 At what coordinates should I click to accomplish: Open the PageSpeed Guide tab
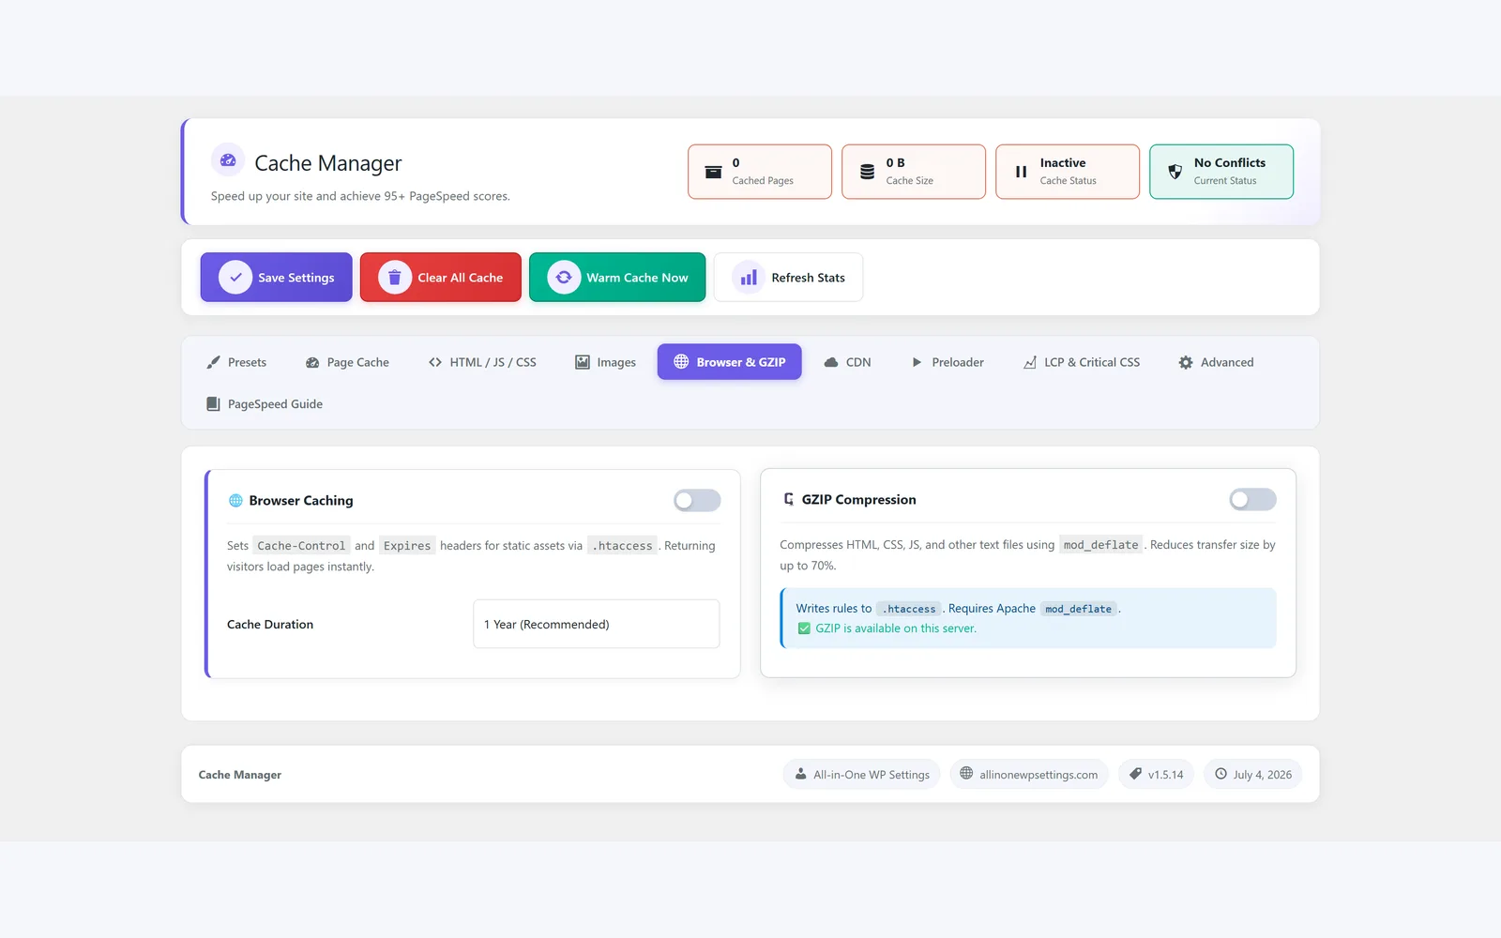pyautogui.click(x=265, y=404)
